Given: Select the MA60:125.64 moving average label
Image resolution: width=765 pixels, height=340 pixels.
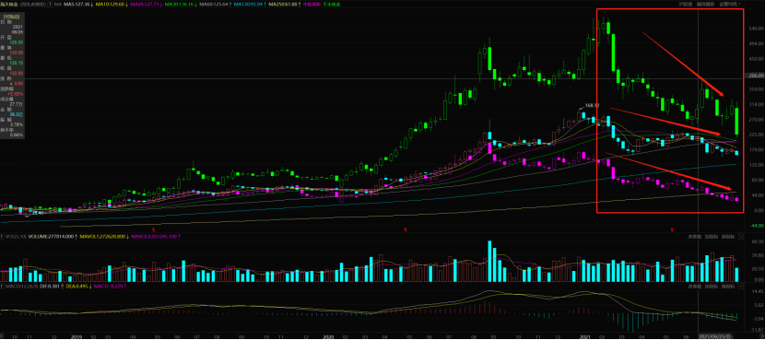Looking at the screenshot, I should pyautogui.click(x=216, y=4).
